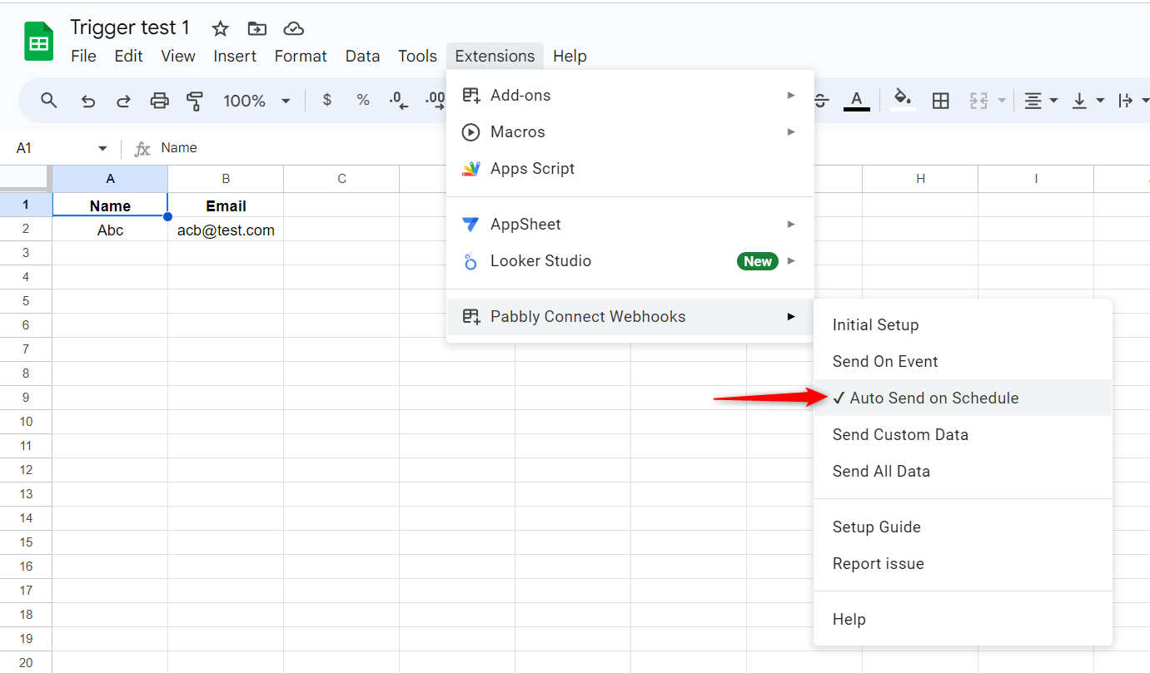
Task: Click the fx formula icon
Action: [x=142, y=149]
